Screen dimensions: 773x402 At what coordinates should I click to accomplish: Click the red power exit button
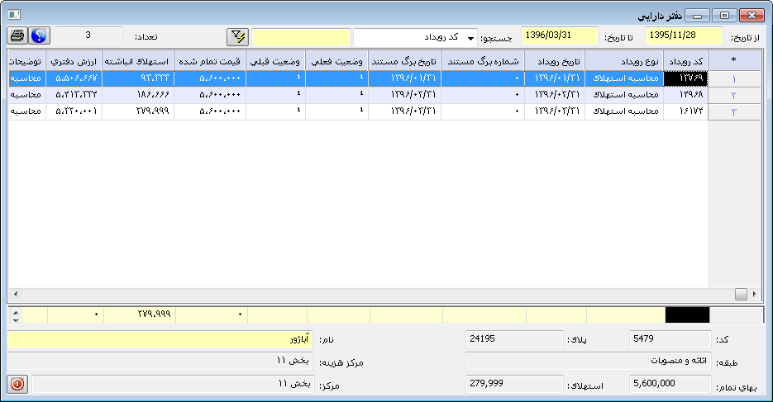pyautogui.click(x=17, y=384)
